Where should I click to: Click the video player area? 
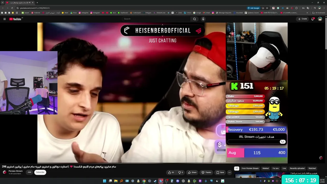(x=162, y=93)
